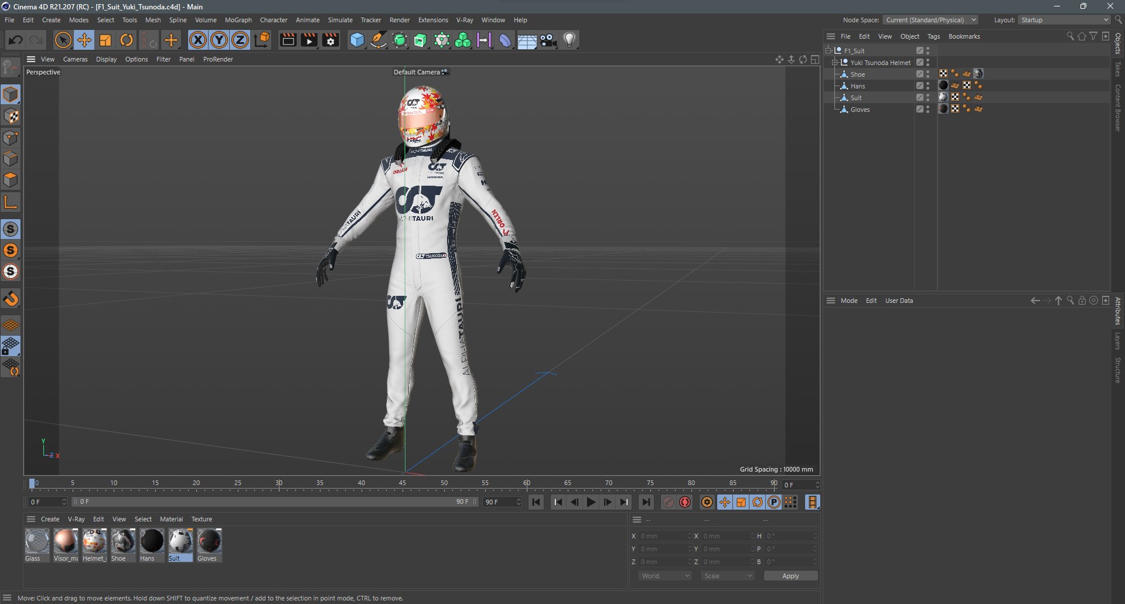Viewport: 1125px width, 604px height.
Task: Select the Hans object in tree
Action: (x=858, y=86)
